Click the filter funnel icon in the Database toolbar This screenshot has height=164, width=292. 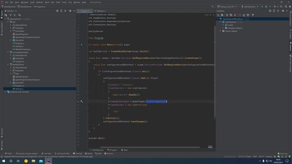click(x=253, y=15)
